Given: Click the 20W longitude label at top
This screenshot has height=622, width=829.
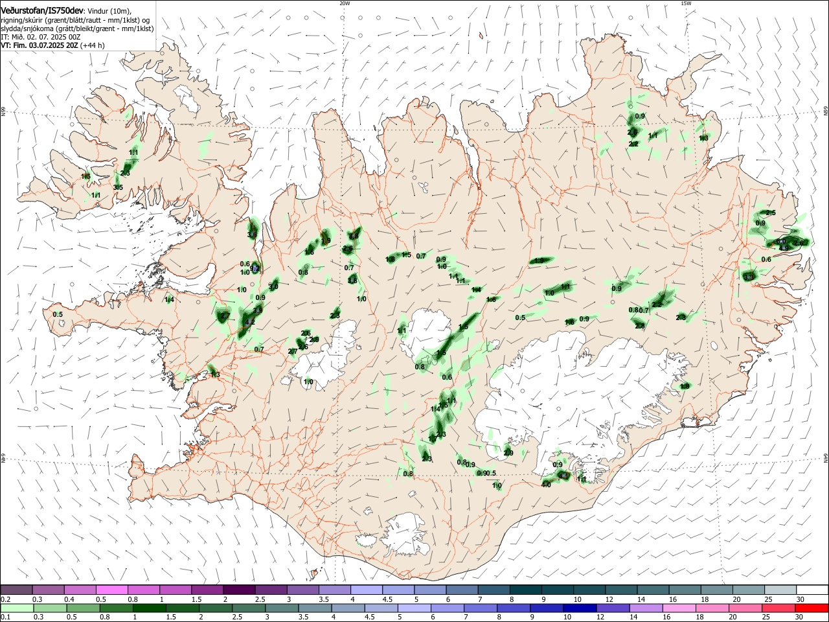Looking at the screenshot, I should pos(345,3).
